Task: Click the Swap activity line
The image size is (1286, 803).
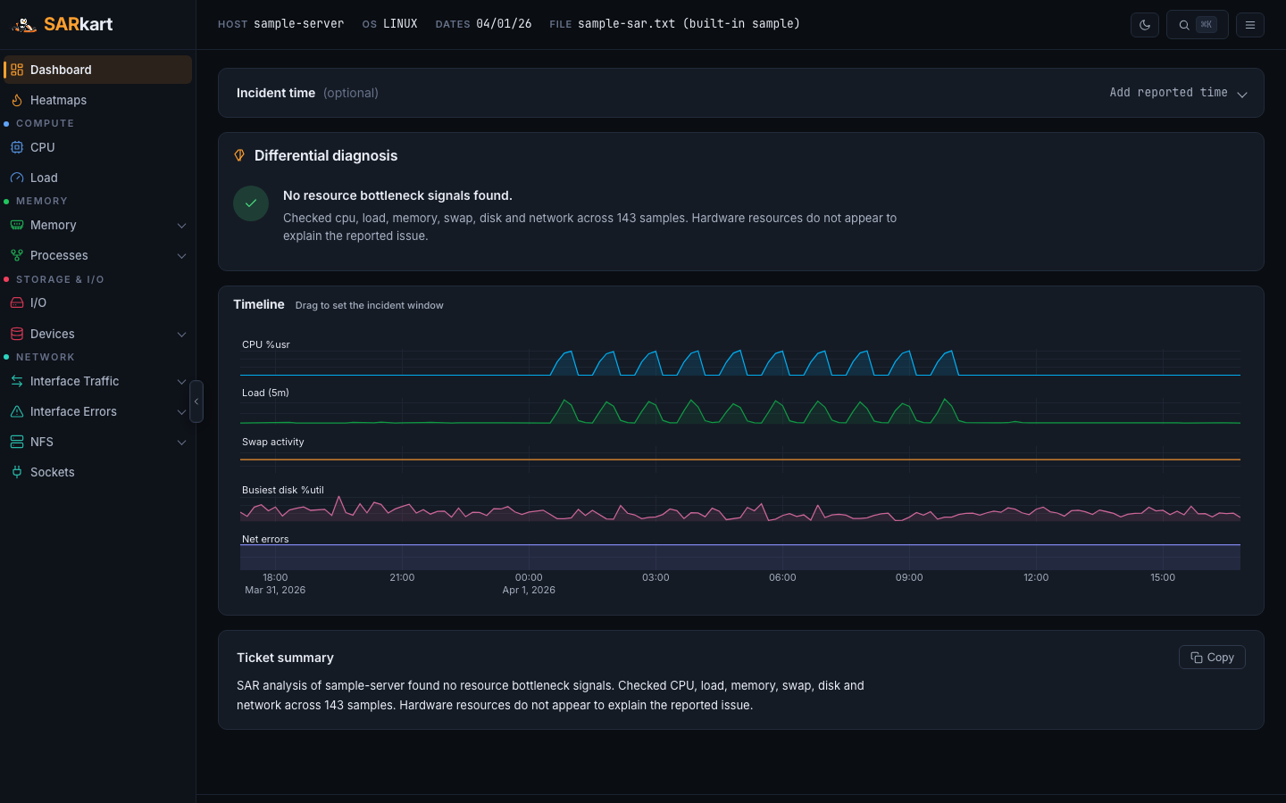Action: (740, 459)
